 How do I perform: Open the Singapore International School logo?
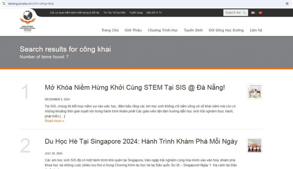28,21
